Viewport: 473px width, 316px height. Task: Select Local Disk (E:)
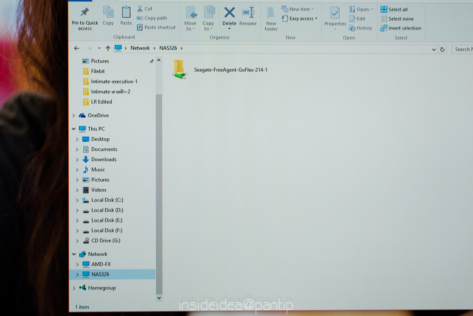103,220
